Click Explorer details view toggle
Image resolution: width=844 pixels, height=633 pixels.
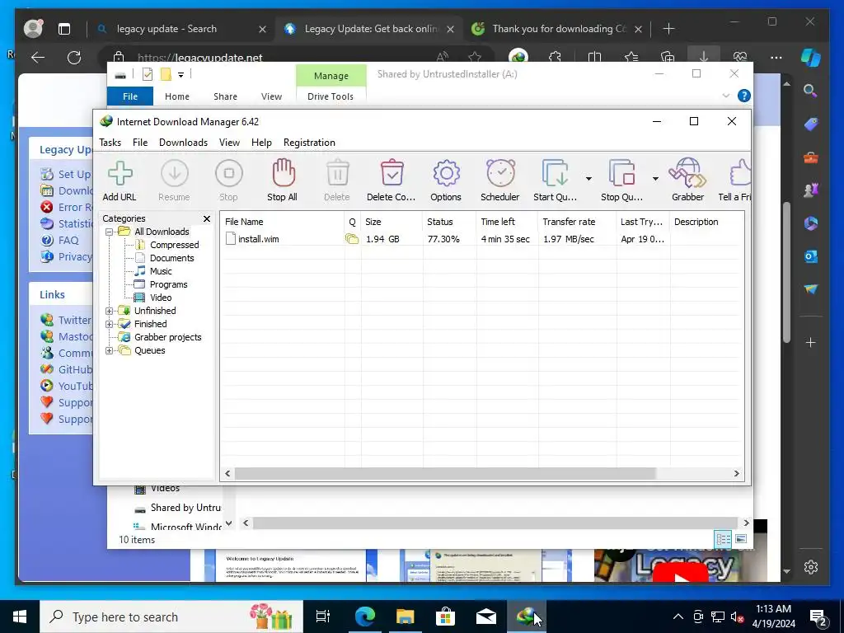pyautogui.click(x=723, y=539)
